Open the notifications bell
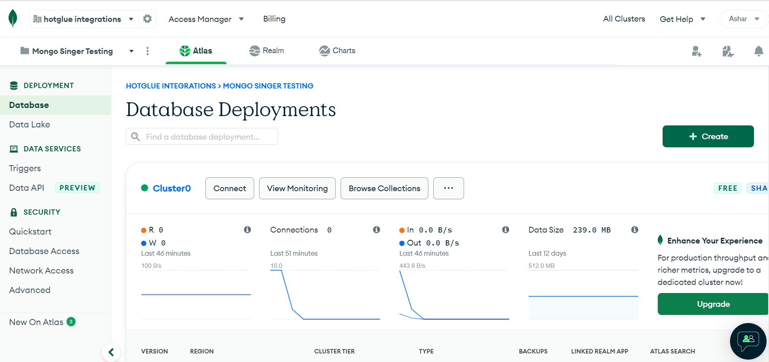The height and width of the screenshot is (362, 769). click(758, 51)
